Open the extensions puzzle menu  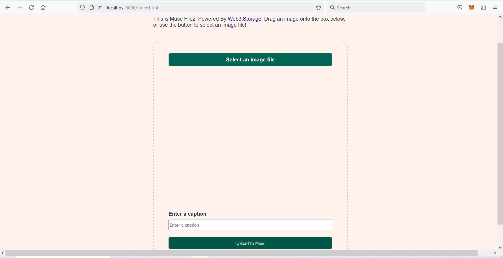pyautogui.click(x=484, y=8)
